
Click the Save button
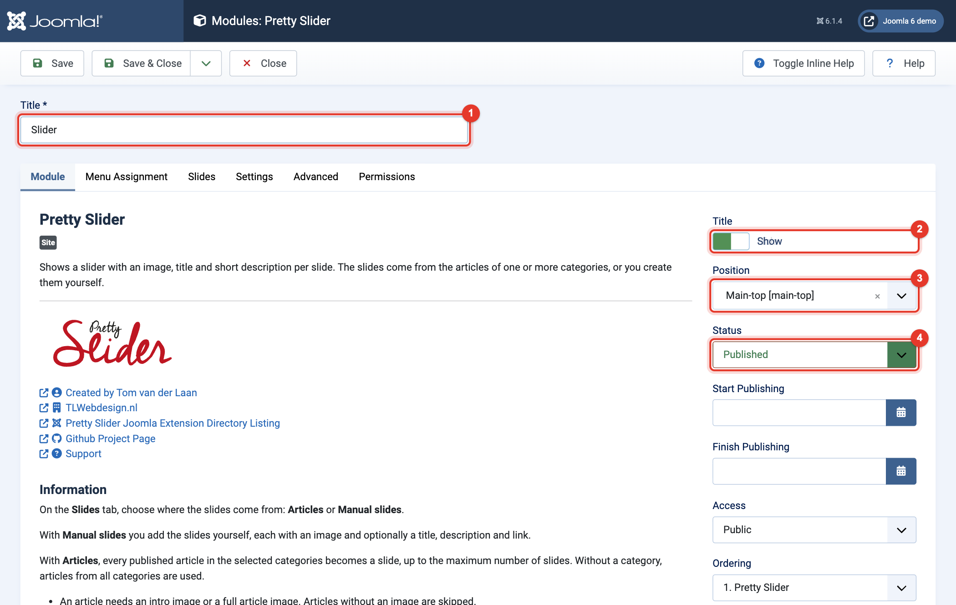[52, 63]
